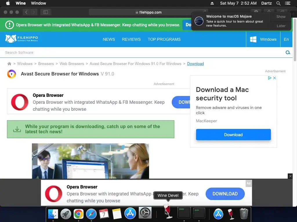Click Wine Devel icon under tooltip

tap(168, 211)
